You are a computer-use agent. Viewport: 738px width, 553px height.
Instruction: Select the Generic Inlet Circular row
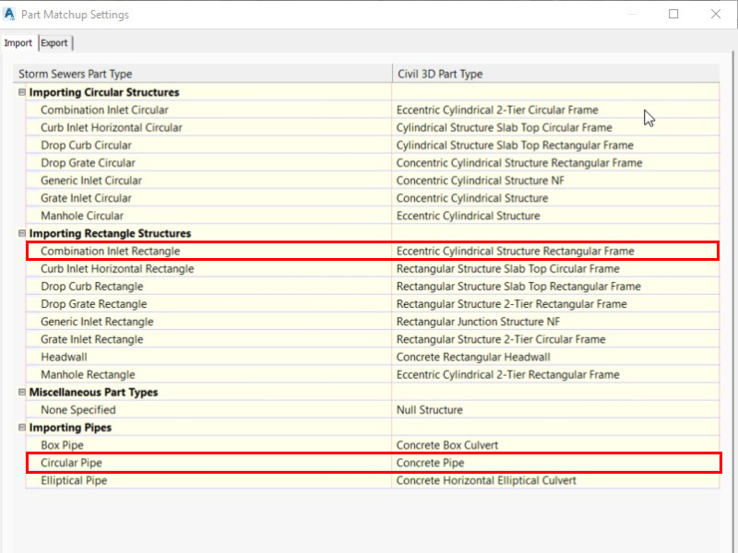point(373,181)
